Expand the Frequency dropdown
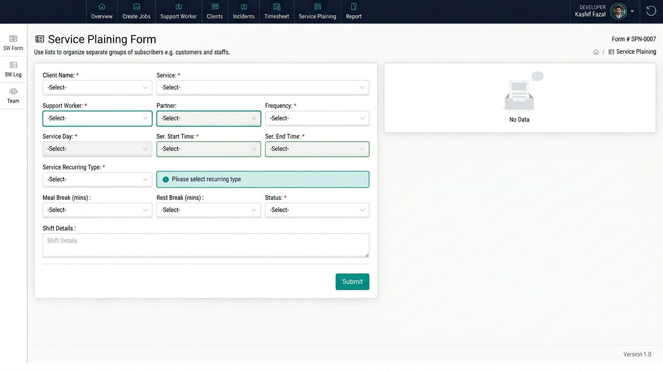The image size is (663, 370). click(x=317, y=119)
